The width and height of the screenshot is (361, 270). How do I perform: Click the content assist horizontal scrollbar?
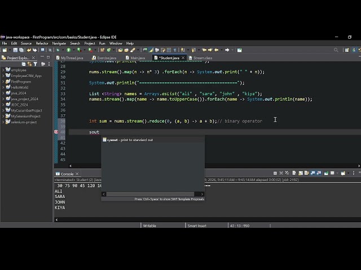pos(150,194)
